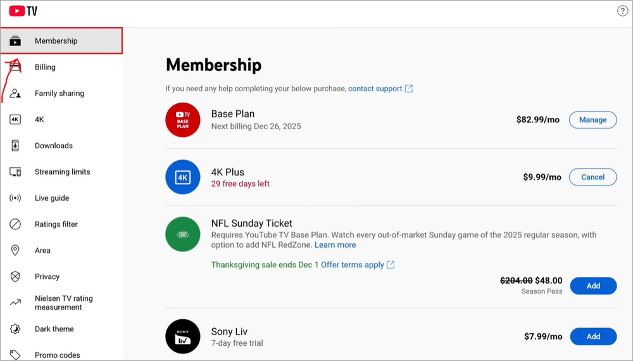Click the Live guide broadcast icon
Viewport: 633px width, 361px height.
pyautogui.click(x=15, y=198)
